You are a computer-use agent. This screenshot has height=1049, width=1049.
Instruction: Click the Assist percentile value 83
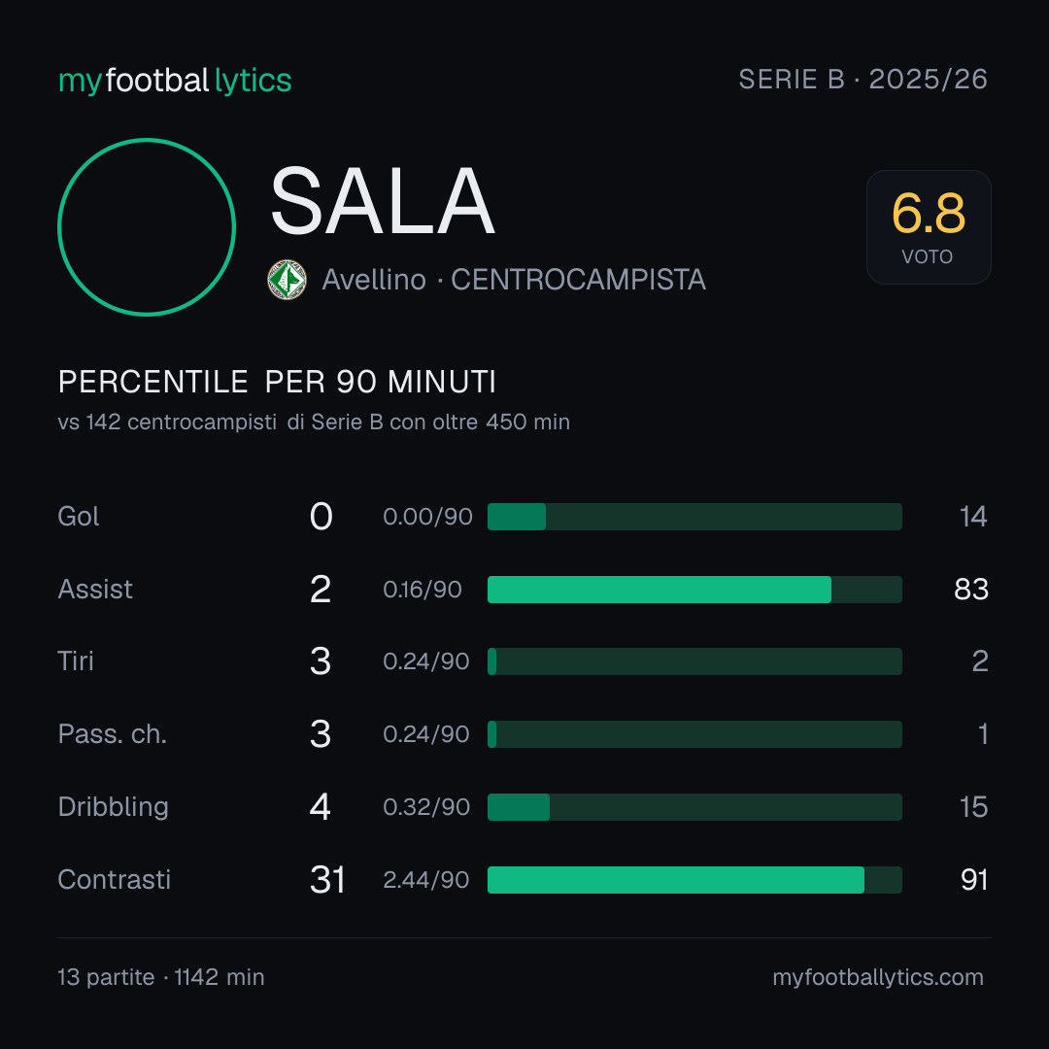(x=971, y=590)
